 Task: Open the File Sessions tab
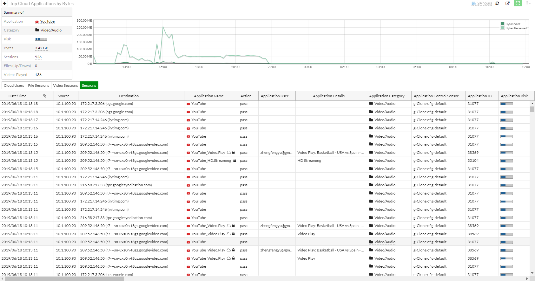(38, 86)
